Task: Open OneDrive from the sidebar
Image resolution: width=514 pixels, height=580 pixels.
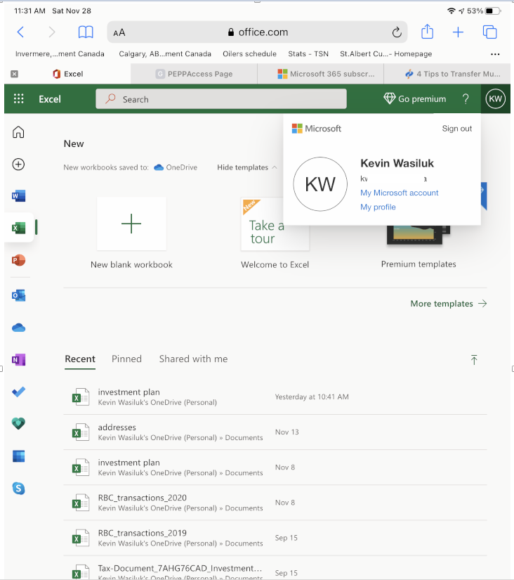Action: pyautogui.click(x=18, y=328)
